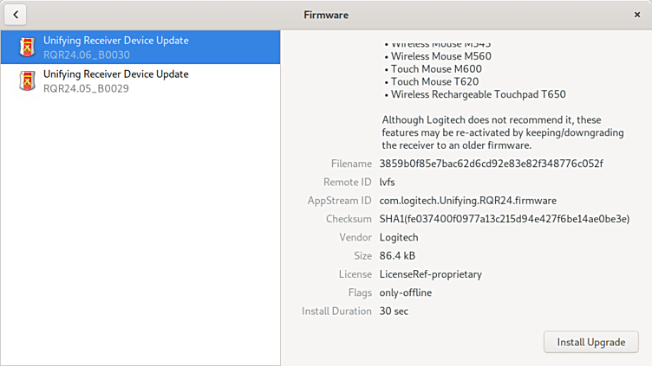Click the Filename hash value
652x366 pixels.
coord(491,164)
